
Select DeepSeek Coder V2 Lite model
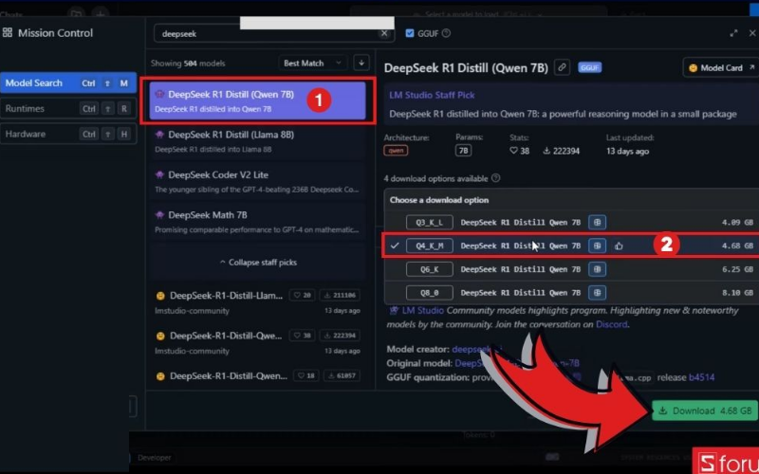(x=257, y=181)
